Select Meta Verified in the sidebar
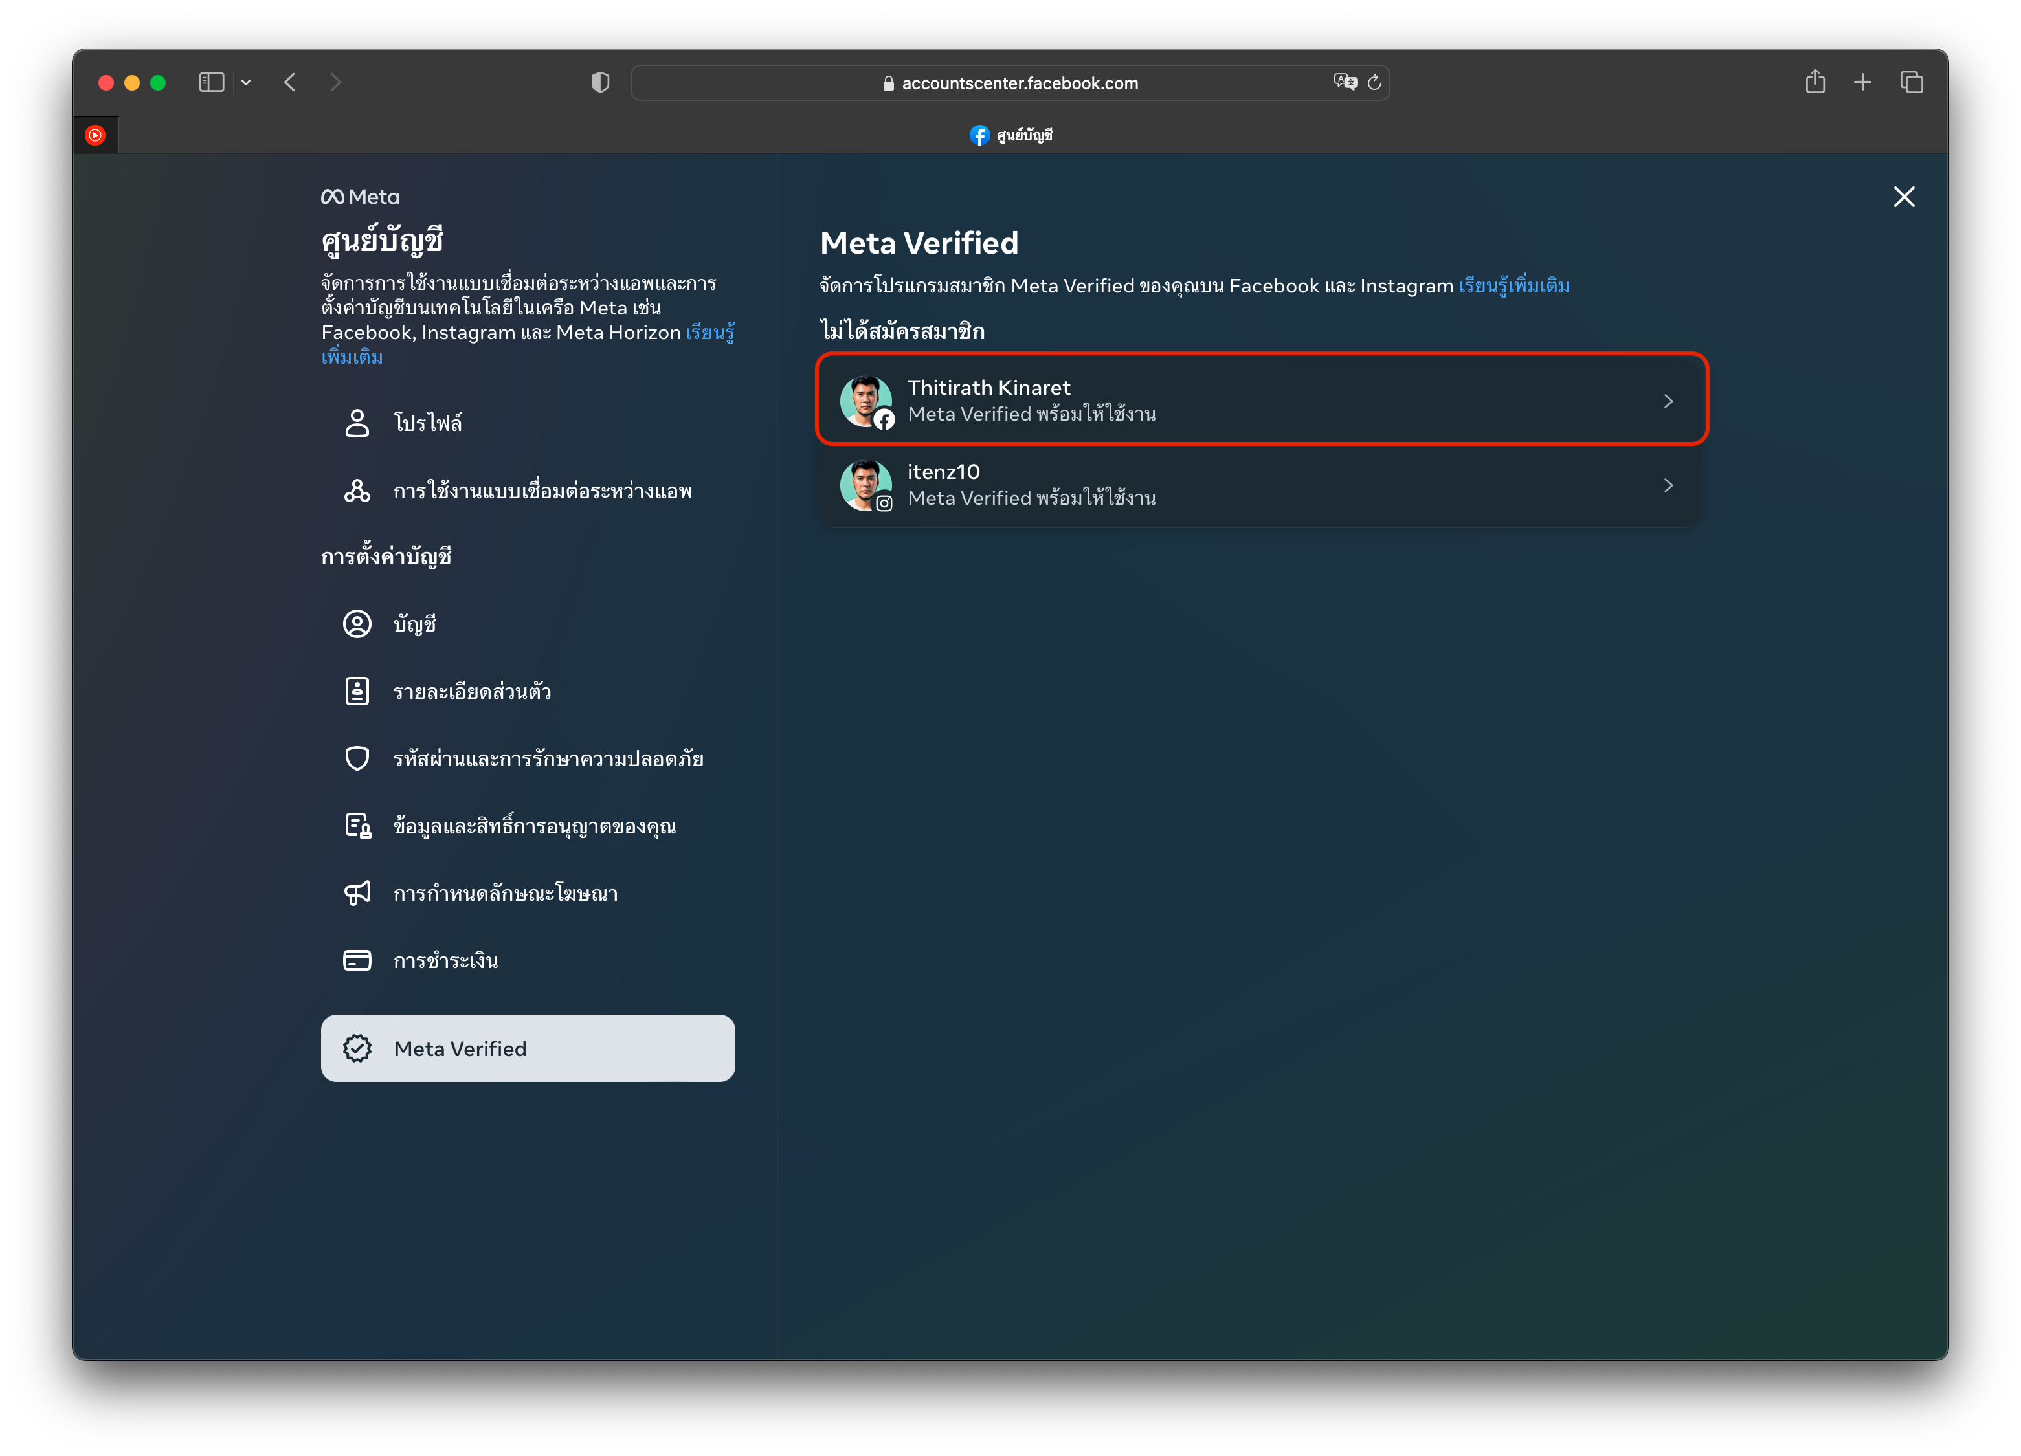This screenshot has width=2021, height=1456. coord(528,1048)
